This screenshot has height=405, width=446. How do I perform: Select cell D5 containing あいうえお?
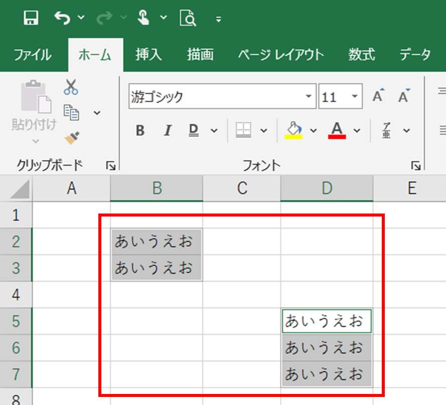[x=326, y=321]
